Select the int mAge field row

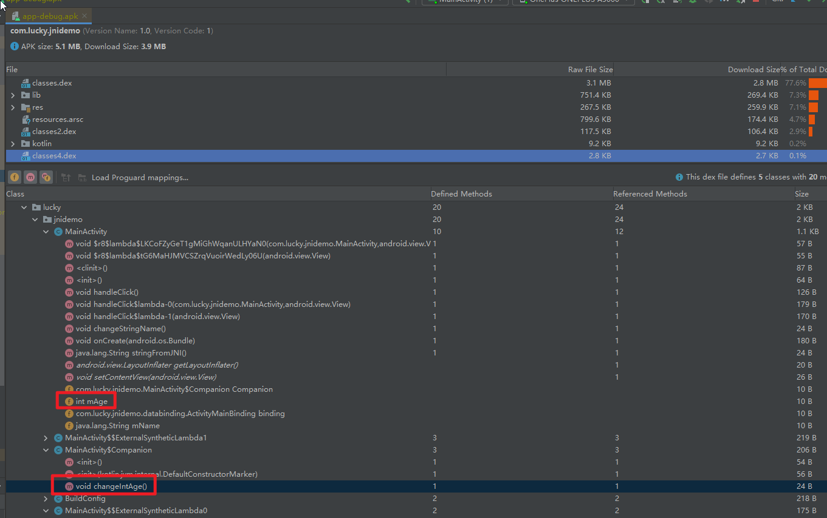pos(416,402)
